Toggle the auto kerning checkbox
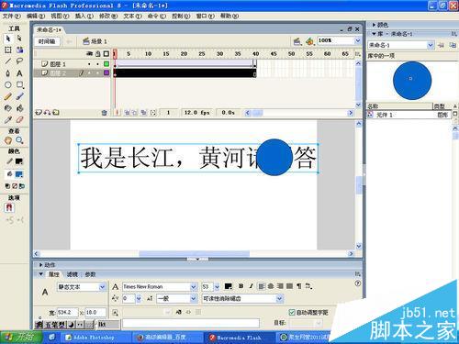The width and height of the screenshot is (459, 344). [292, 312]
